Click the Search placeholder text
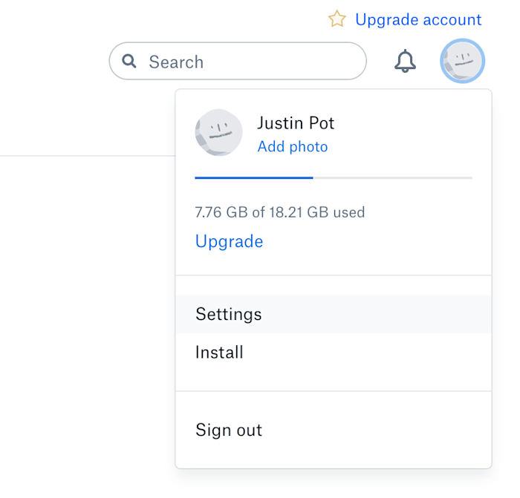 tap(176, 62)
